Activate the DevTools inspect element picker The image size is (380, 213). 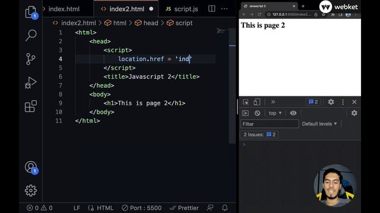coord(245,102)
